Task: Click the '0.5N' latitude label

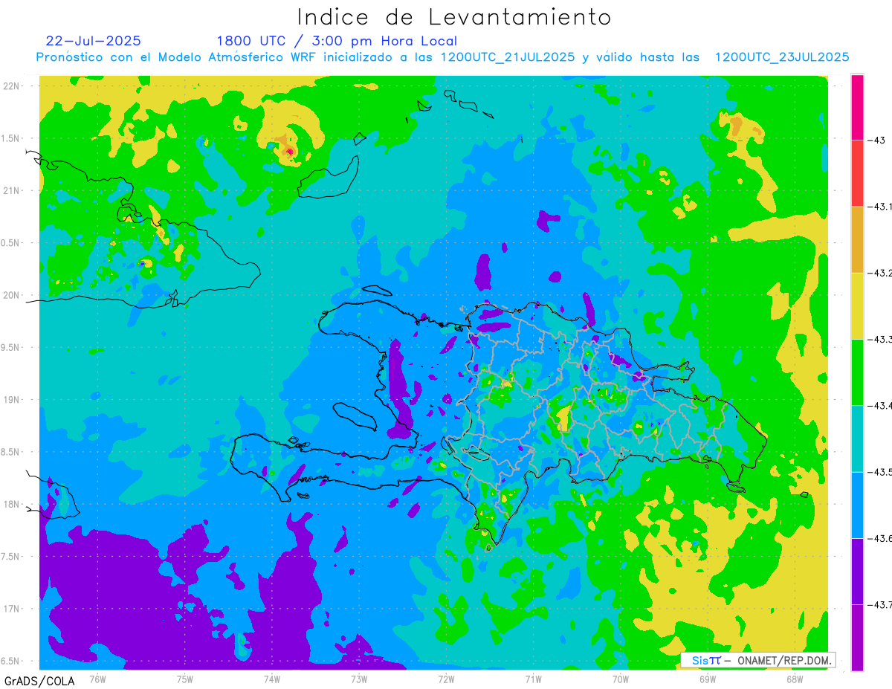Action: pos(10,243)
